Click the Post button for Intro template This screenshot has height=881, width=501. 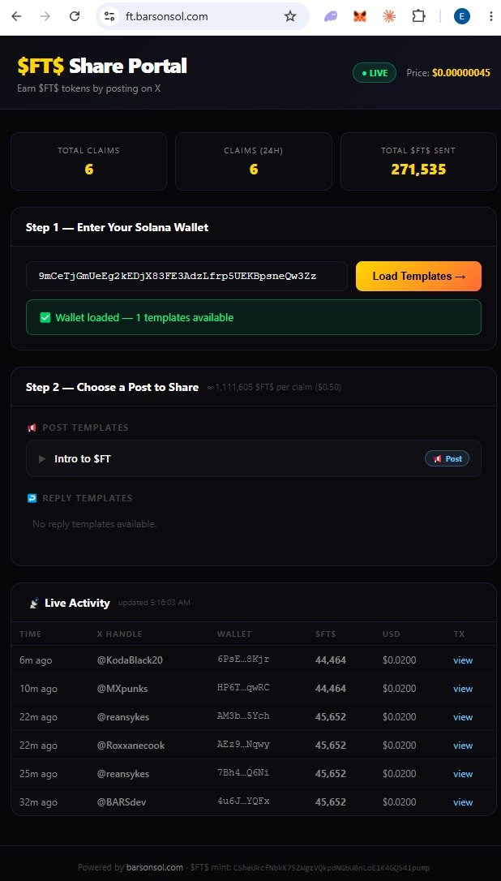click(447, 458)
